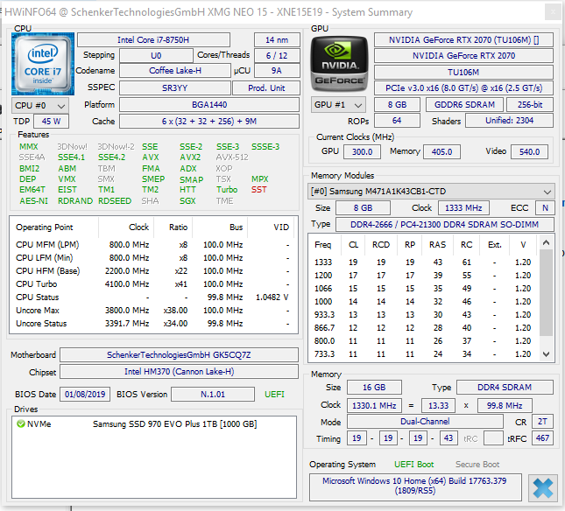Click the µCU 9A field
The width and height of the screenshot is (565, 511).
[277, 71]
